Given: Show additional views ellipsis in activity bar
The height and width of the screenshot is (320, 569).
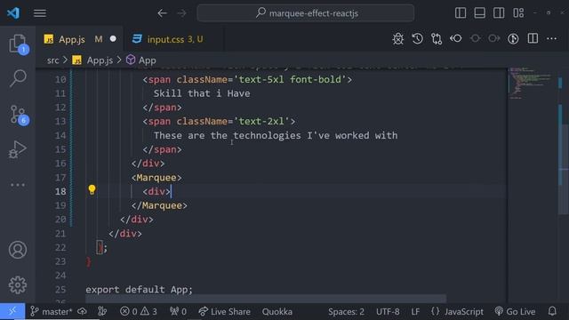Looking at the screenshot, I should [x=18, y=185].
